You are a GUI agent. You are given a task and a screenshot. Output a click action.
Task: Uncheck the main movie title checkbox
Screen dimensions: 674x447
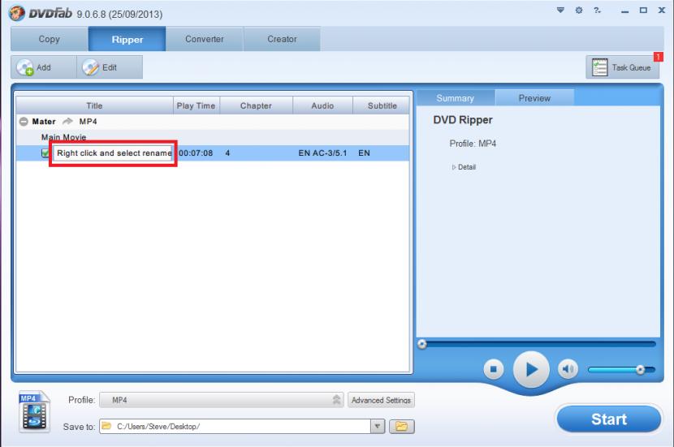[x=45, y=153]
